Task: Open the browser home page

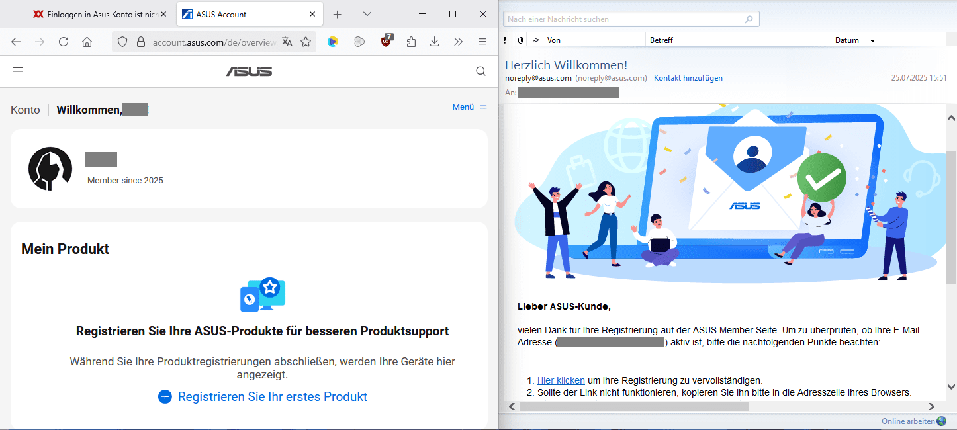Action: click(x=87, y=42)
